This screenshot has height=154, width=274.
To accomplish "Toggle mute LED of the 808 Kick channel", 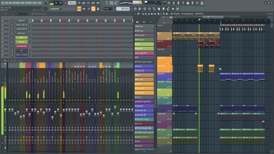I will tap(3, 21).
